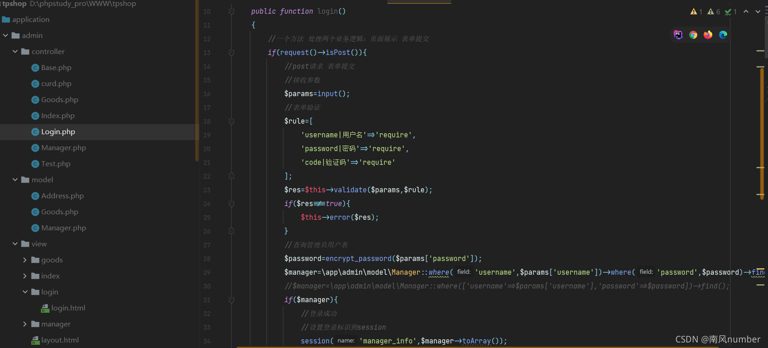Select the tpshop project root
Image resolution: width=768 pixels, height=348 pixels.
pyautogui.click(x=14, y=4)
